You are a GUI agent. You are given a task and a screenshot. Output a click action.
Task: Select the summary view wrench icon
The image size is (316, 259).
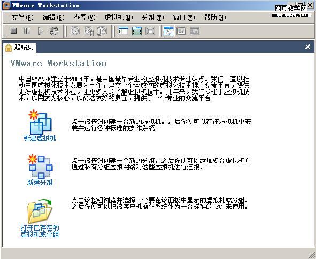point(168,31)
